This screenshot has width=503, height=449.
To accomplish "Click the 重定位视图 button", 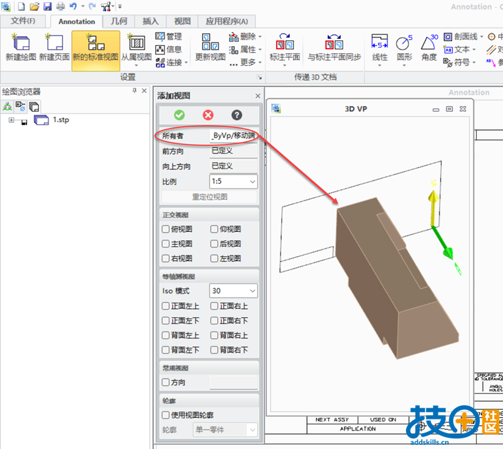I will pos(209,197).
